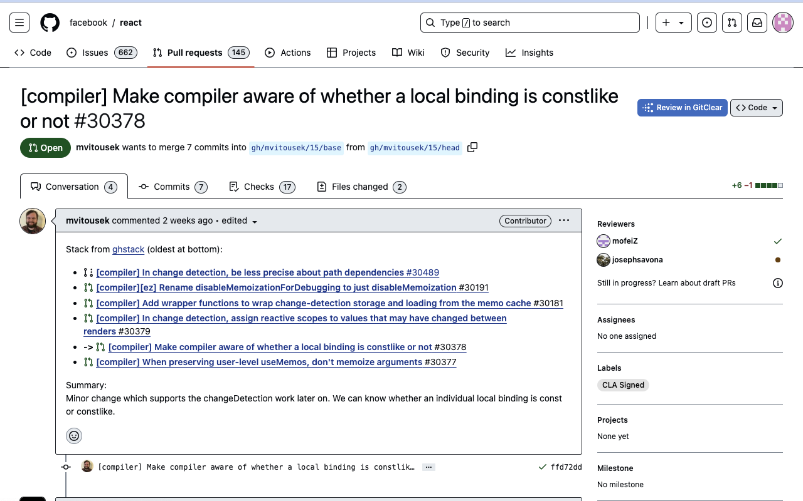Open mvitousek's profile avatar beside comment
This screenshot has height=501, width=803.
pos(33,221)
